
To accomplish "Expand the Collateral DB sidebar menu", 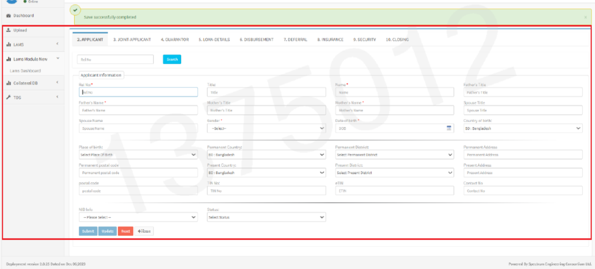I will (57, 83).
